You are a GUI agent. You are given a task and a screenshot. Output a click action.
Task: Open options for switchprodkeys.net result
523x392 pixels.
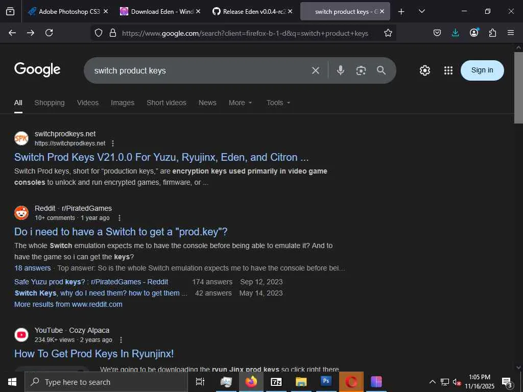(x=113, y=143)
